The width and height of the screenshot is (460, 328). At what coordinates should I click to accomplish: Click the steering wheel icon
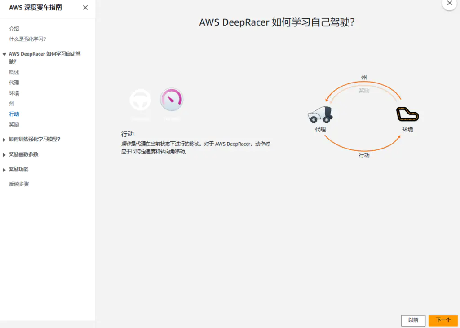coord(140,100)
